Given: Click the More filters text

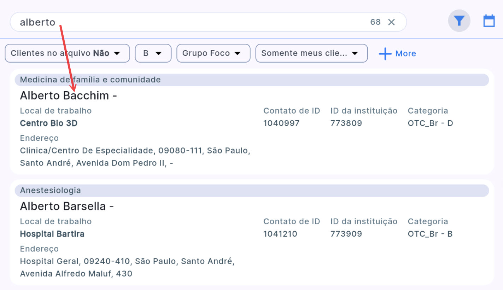Looking at the screenshot, I should click(x=405, y=54).
